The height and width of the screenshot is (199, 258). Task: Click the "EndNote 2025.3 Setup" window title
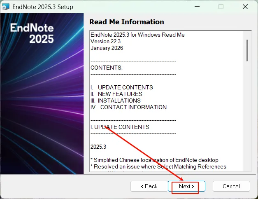click(43, 7)
